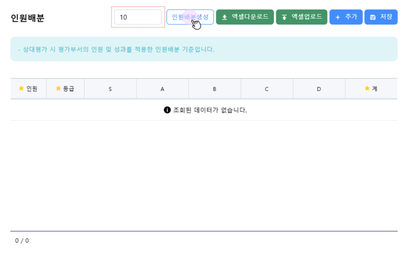Select the D grade column header

(x=319, y=89)
